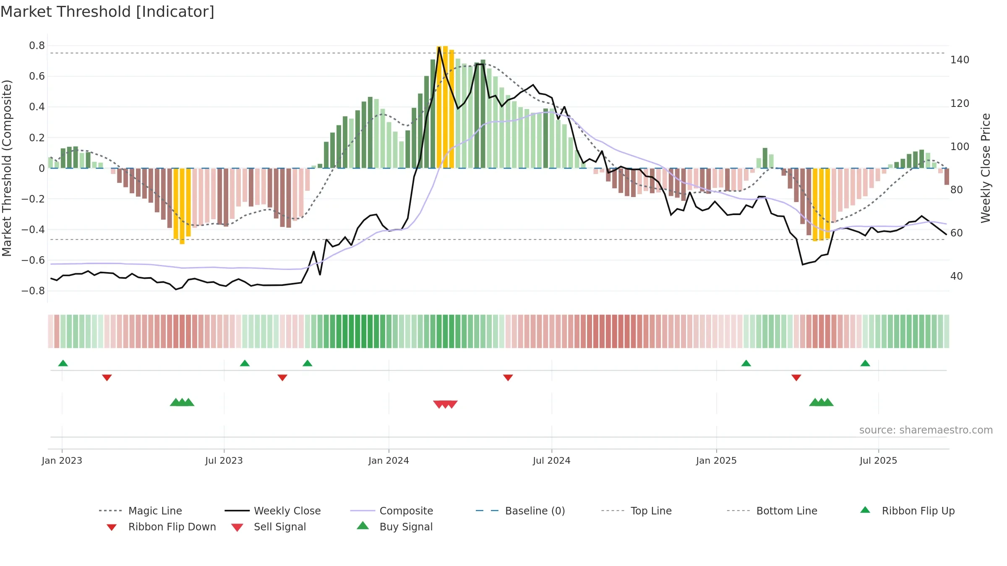Click the Ribbon Flip Up marker after Jul 2023
This screenshot has height=566, width=1007.
click(245, 363)
